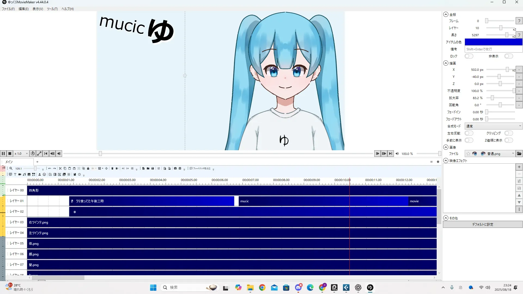This screenshot has width=523, height=294.
Task: Add a video item with camera icon
Action: pyautogui.click(x=20, y=174)
